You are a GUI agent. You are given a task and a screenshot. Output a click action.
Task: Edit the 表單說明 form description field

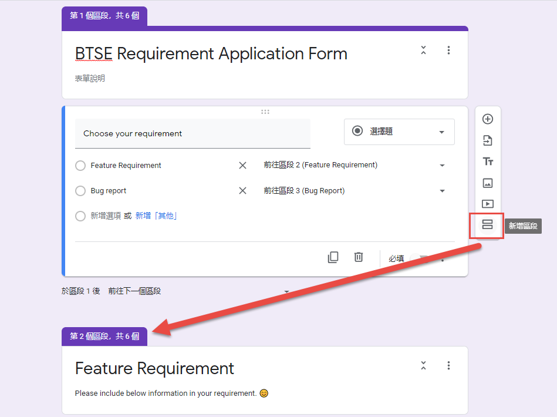90,78
